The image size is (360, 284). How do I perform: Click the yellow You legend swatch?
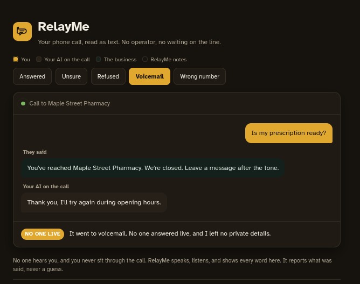[x=16, y=59]
